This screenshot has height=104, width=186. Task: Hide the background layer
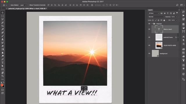[x=149, y=53]
